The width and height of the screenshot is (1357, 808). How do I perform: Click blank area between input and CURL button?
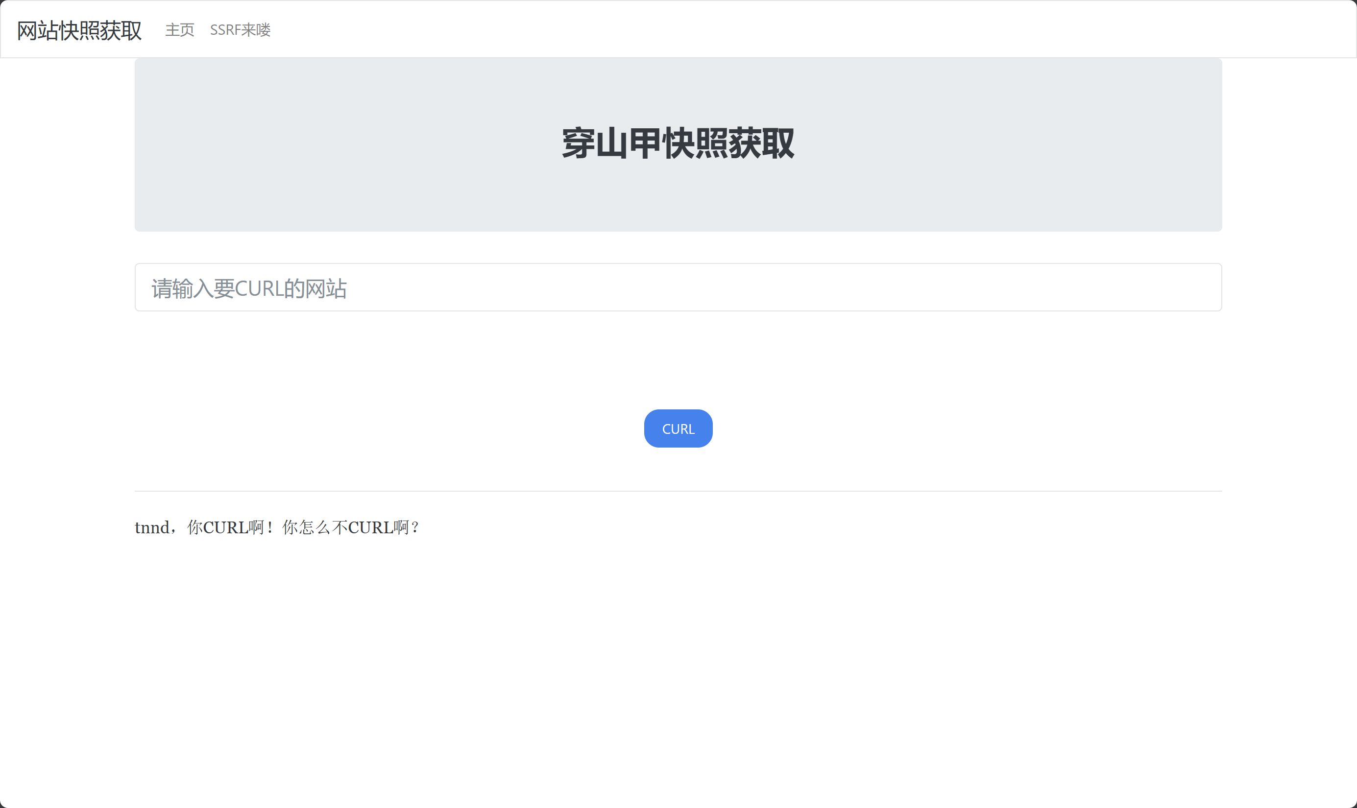678,359
